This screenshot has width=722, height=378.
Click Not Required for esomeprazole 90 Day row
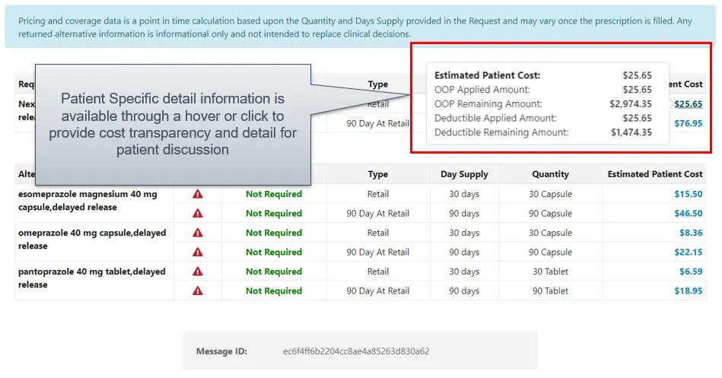(x=274, y=213)
